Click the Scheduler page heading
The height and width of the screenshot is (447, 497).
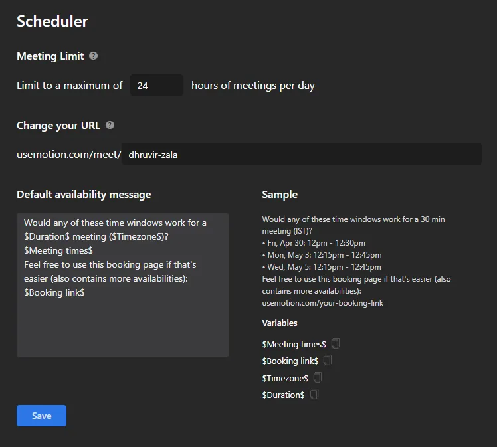point(52,21)
